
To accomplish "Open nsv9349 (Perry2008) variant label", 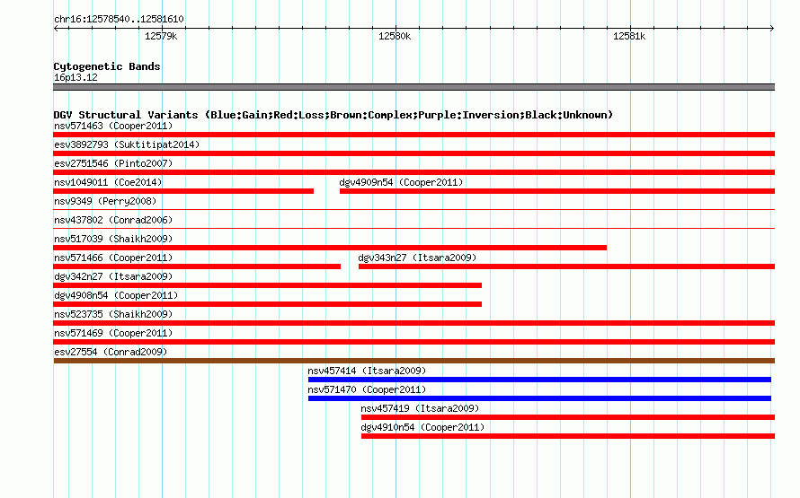I will coord(105,201).
